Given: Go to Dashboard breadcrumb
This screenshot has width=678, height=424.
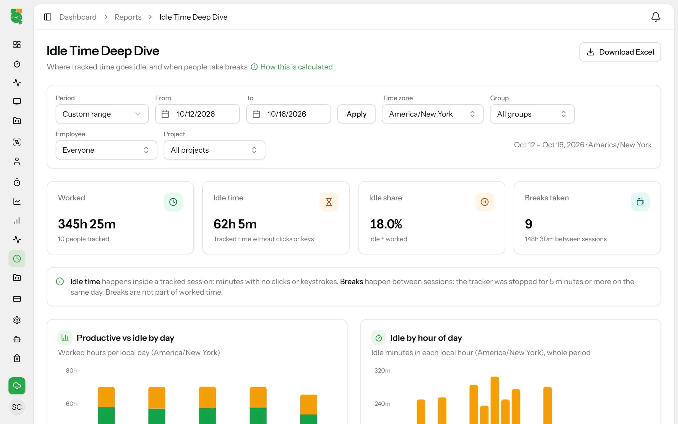Looking at the screenshot, I should (78, 17).
